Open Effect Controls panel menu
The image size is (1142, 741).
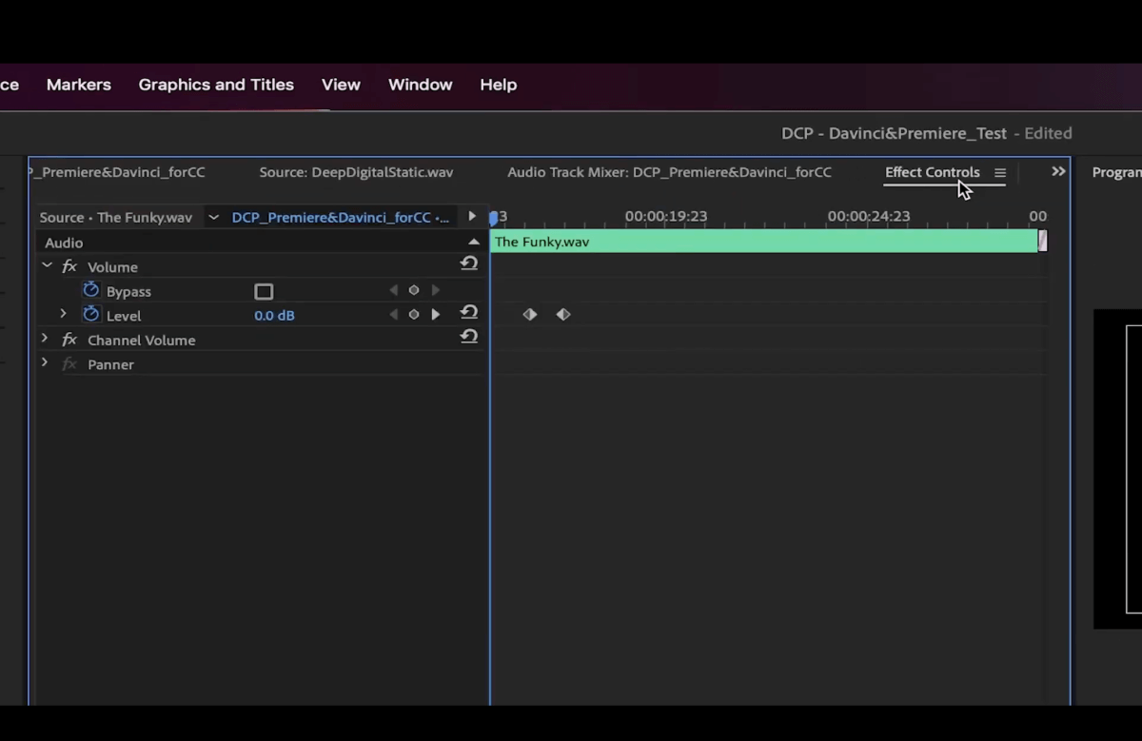point(1000,172)
